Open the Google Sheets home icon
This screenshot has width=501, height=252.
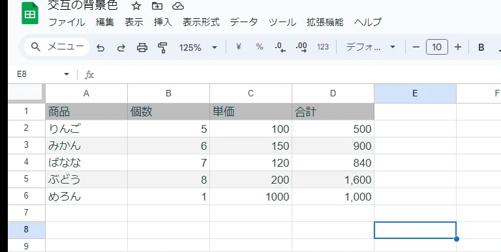click(30, 14)
